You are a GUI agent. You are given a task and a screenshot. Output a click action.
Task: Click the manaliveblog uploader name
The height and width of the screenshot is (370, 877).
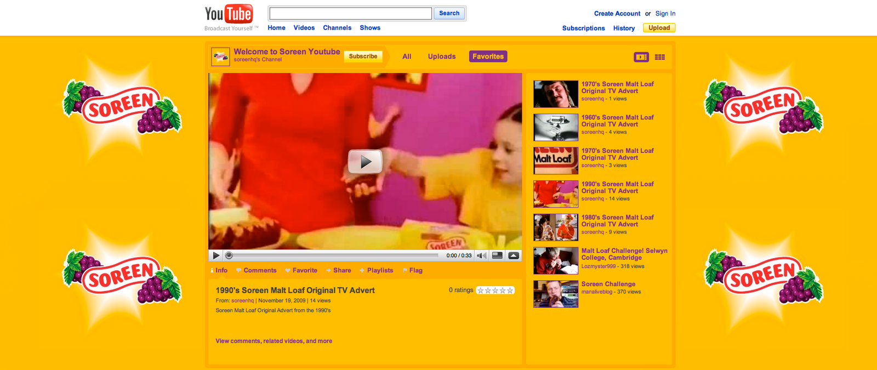click(x=597, y=292)
